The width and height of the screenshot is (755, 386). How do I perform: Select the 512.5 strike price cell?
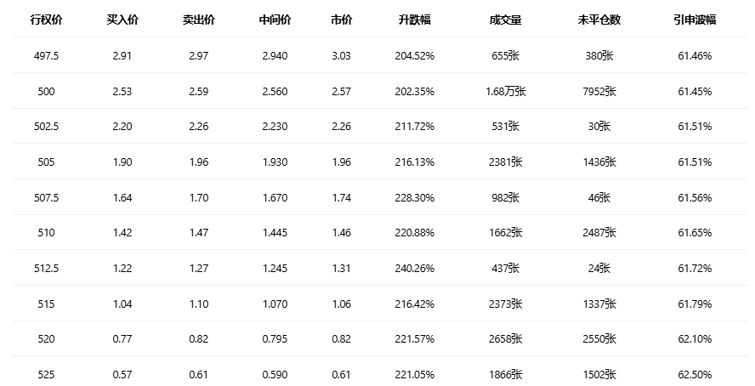point(46,268)
